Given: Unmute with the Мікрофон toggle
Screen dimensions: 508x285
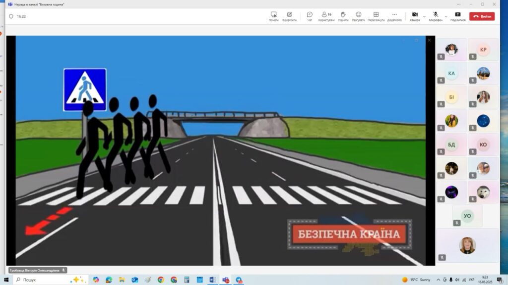Looking at the screenshot, I should pos(436,16).
